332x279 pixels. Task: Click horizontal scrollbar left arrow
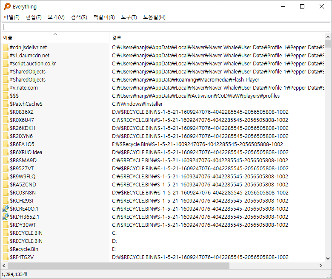[4, 265]
